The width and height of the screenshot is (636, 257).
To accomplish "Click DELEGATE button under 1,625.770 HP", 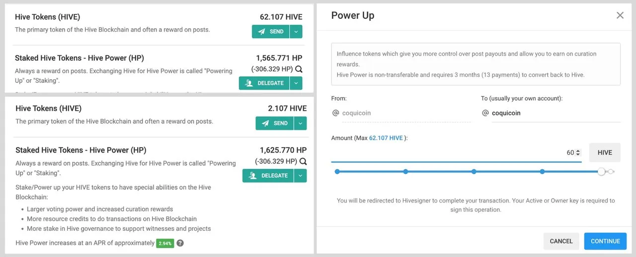I will point(268,176).
